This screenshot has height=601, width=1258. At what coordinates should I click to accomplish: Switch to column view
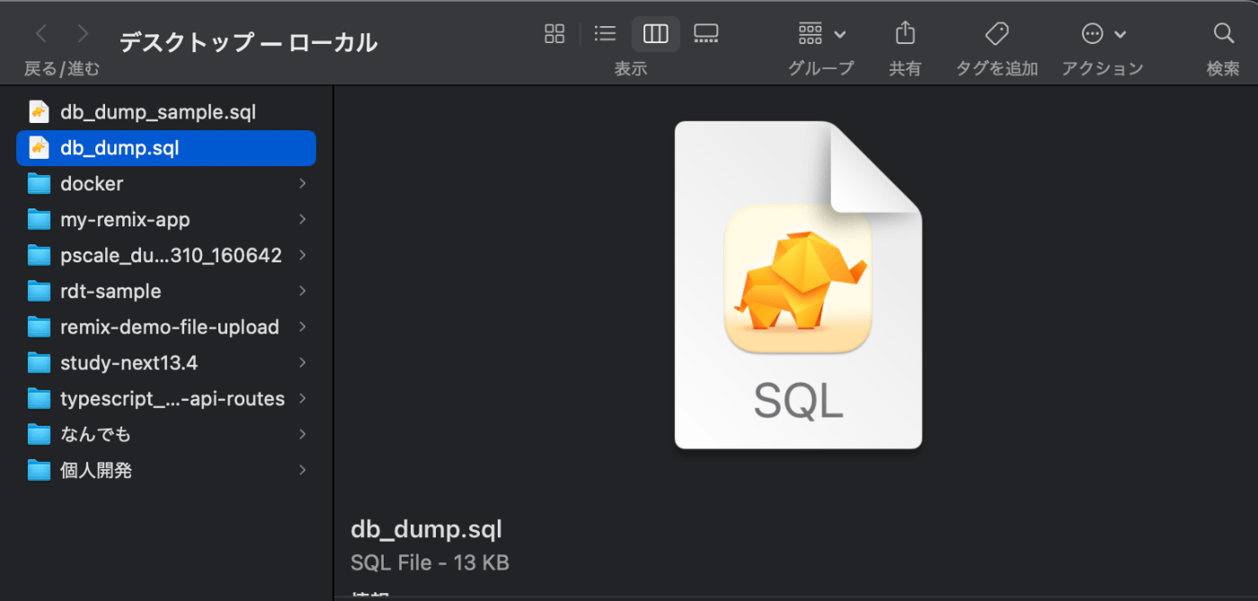(x=656, y=34)
